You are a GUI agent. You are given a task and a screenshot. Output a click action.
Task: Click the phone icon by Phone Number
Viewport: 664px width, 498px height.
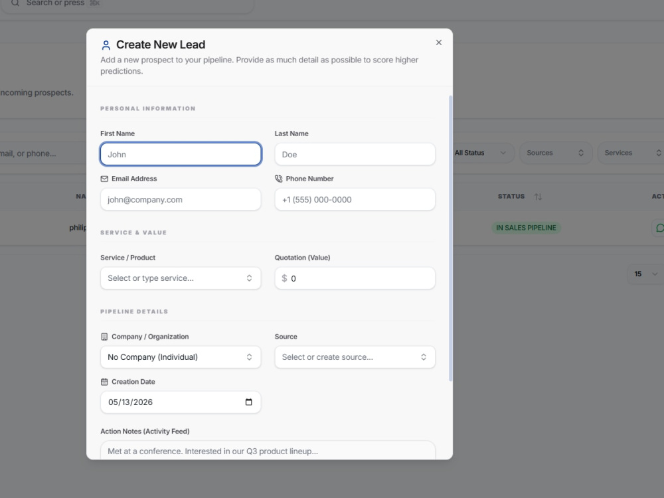coord(279,179)
